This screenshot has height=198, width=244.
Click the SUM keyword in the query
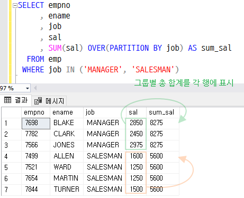coord(55,48)
